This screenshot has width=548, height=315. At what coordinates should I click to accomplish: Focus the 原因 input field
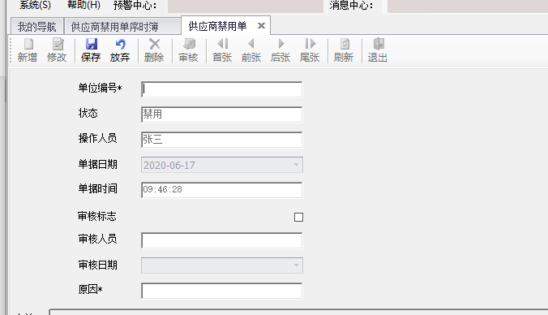click(222, 291)
